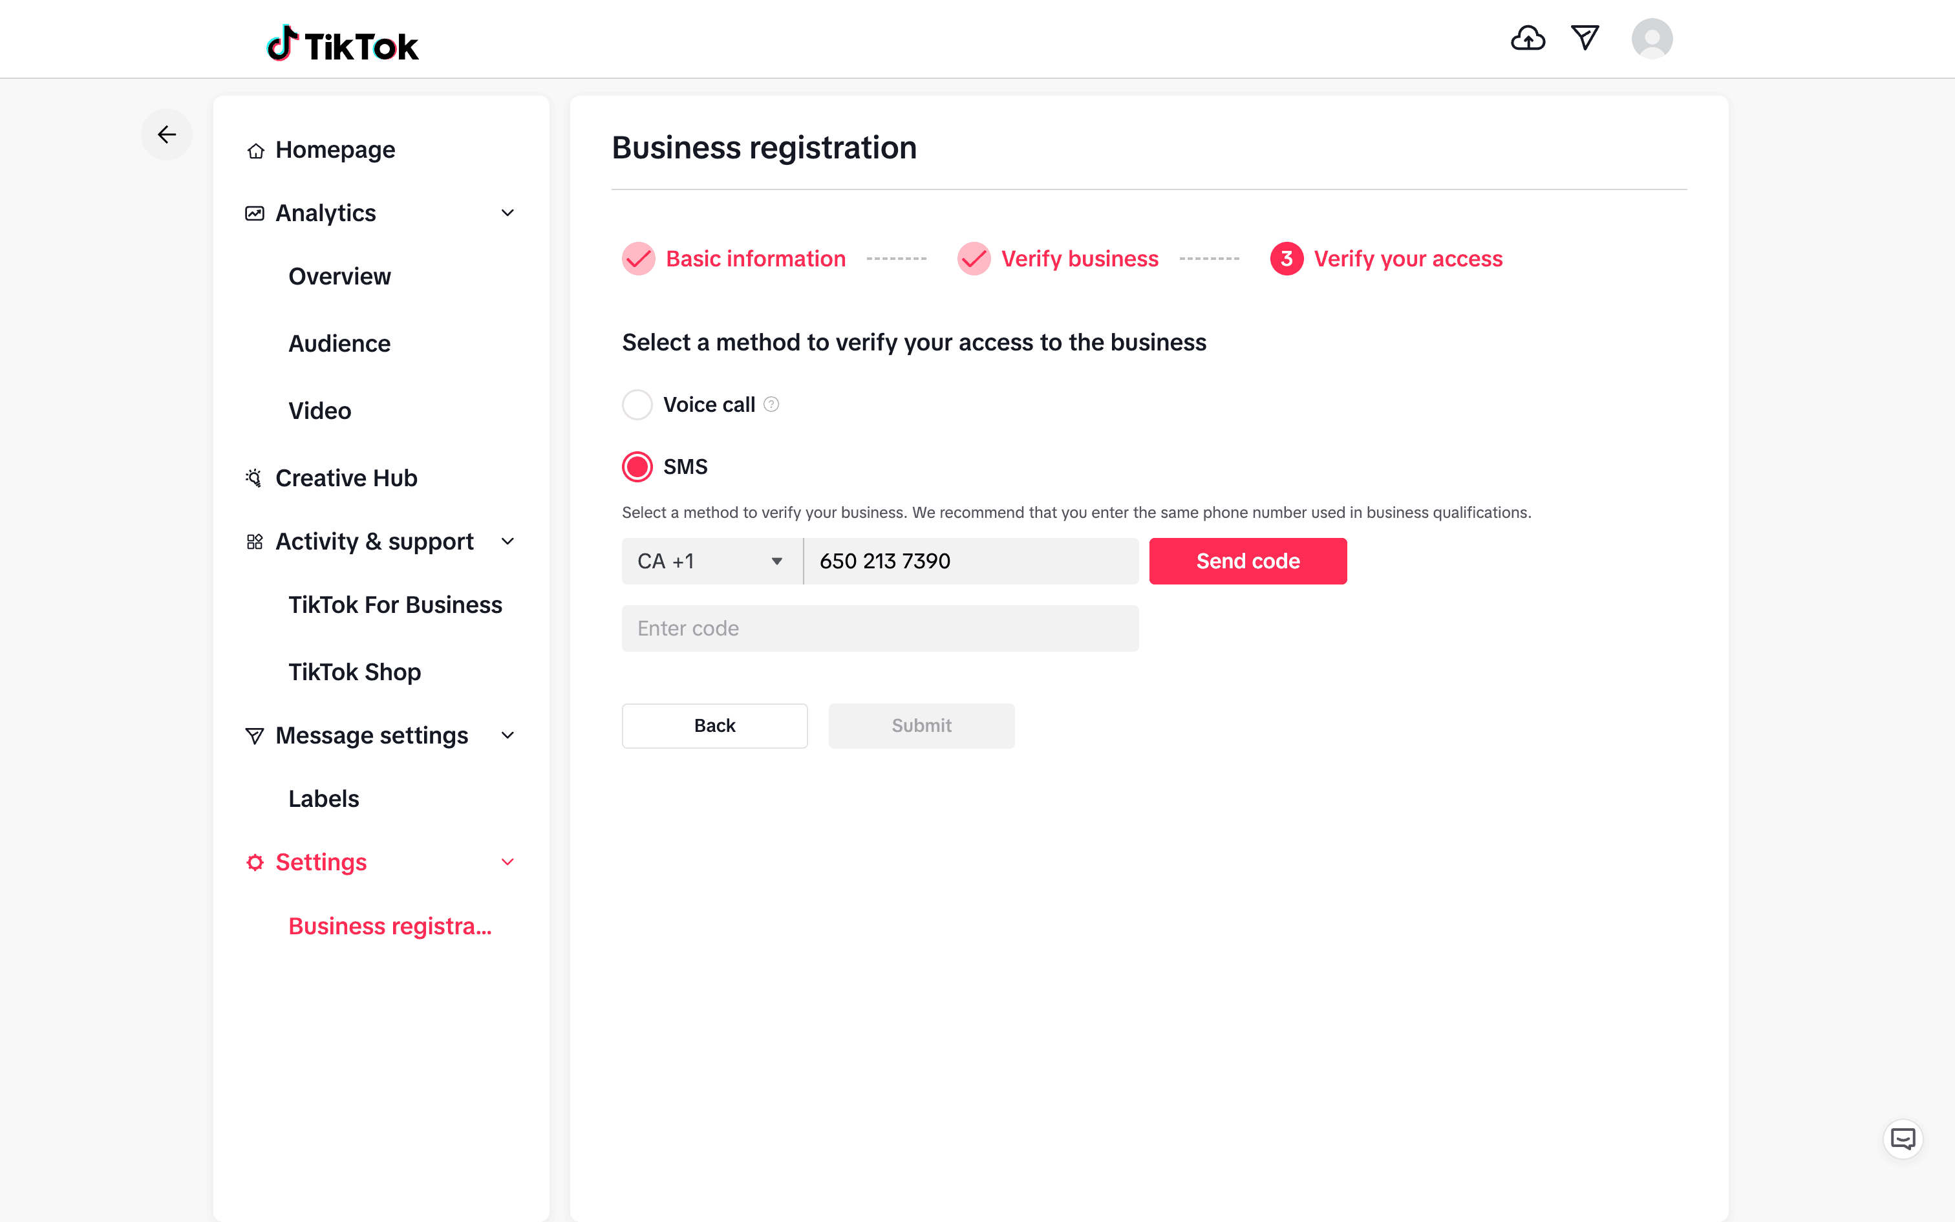This screenshot has width=1955, height=1222.
Task: Click the upload cloud icon in header
Action: (x=1528, y=38)
